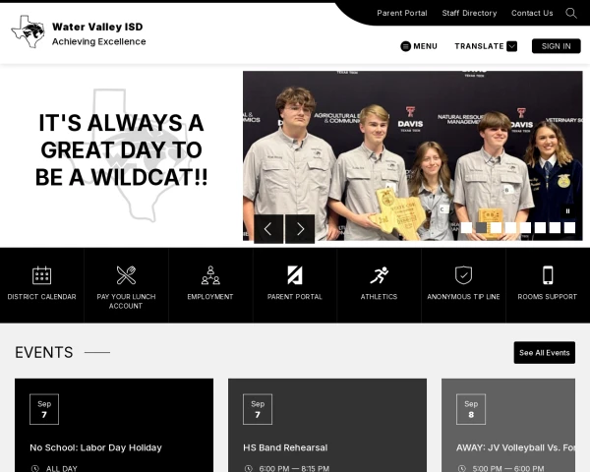Open Contact Us link

click(532, 13)
